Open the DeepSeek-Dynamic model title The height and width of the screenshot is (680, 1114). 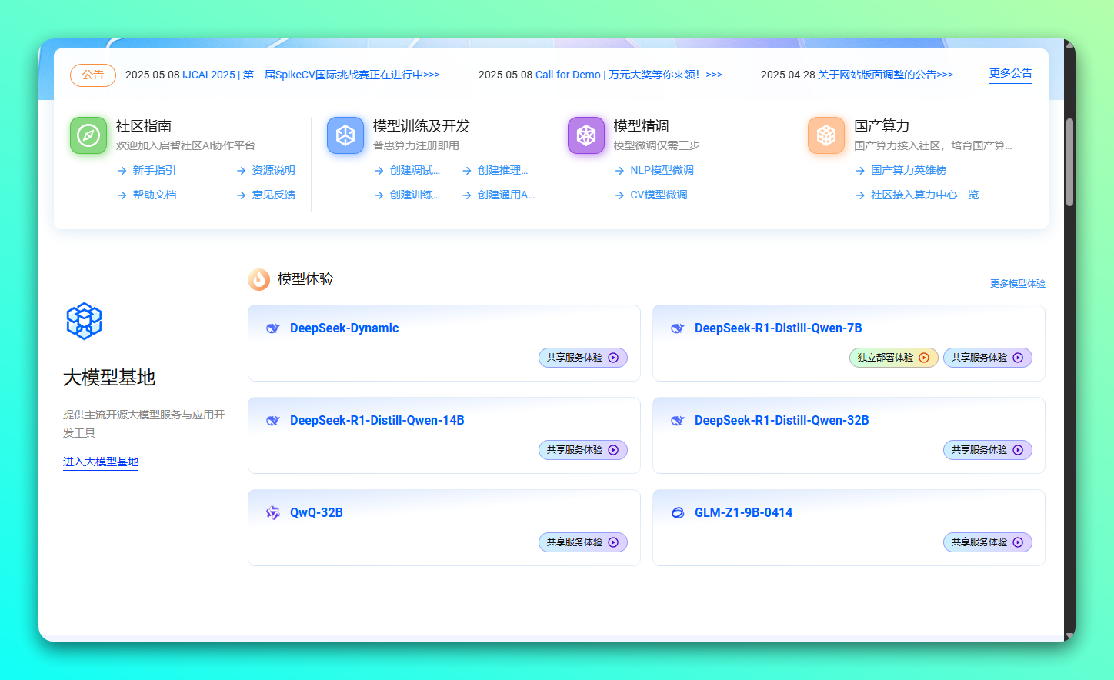pyautogui.click(x=344, y=328)
